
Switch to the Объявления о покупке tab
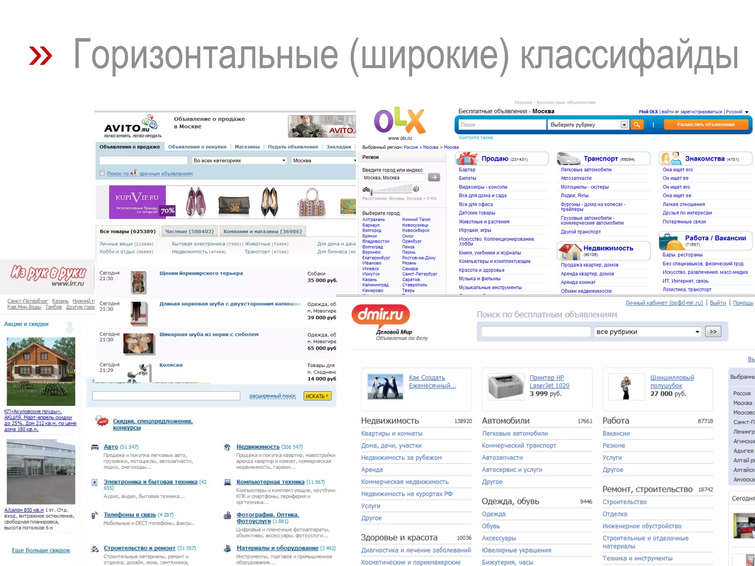click(197, 147)
